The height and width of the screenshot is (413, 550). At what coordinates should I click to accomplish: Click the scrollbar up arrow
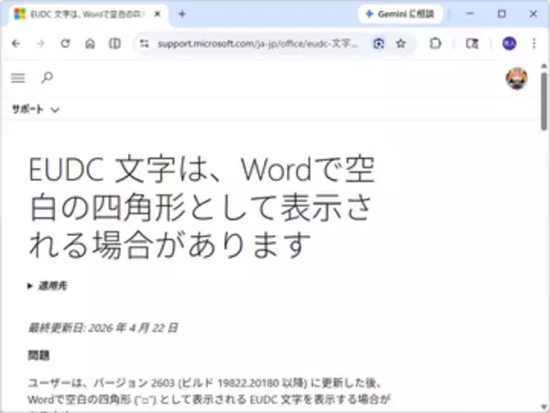[x=544, y=66]
